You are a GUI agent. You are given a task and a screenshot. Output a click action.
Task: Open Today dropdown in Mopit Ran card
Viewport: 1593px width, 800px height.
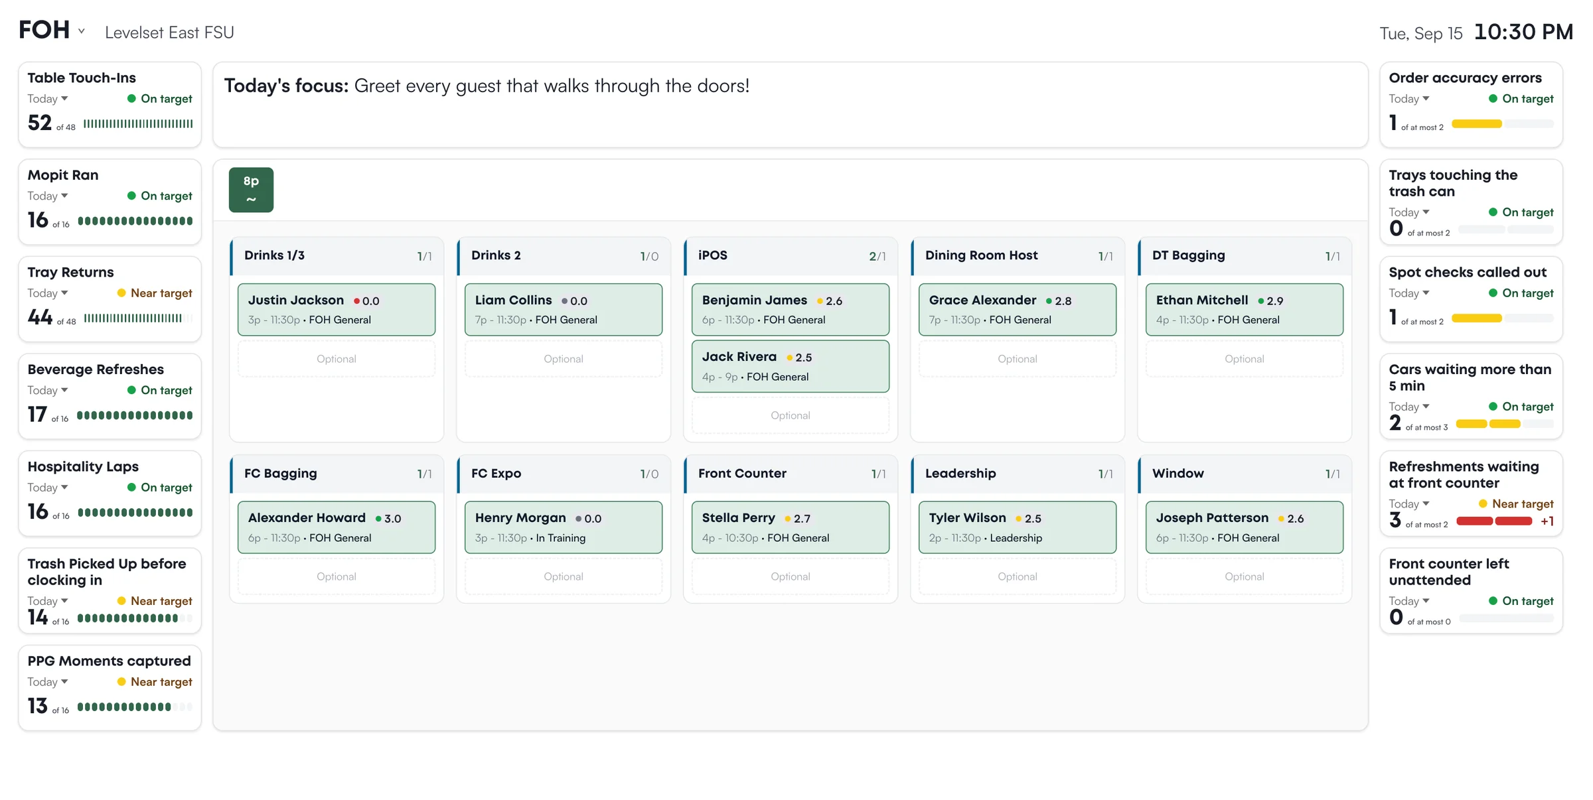(48, 196)
